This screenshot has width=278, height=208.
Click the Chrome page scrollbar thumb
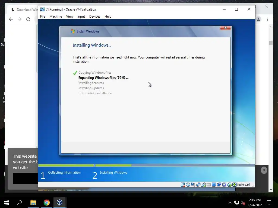(271, 43)
